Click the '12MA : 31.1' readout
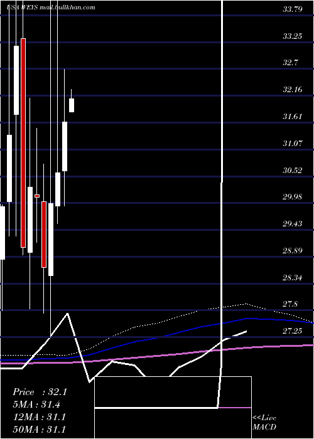 point(39,417)
